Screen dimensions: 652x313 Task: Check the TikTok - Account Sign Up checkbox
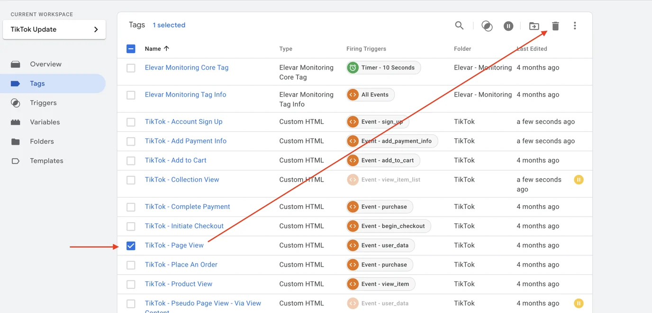tap(131, 122)
